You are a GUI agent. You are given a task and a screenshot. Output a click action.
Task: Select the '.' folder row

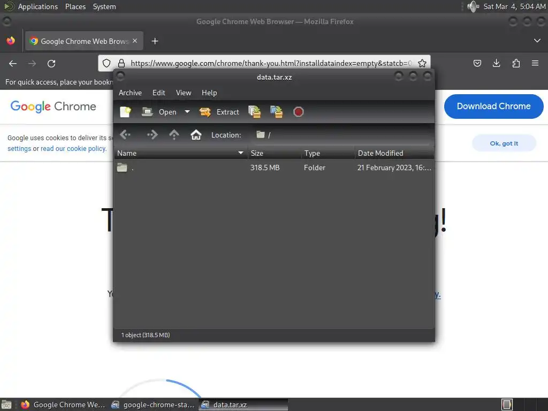pyautogui.click(x=274, y=168)
